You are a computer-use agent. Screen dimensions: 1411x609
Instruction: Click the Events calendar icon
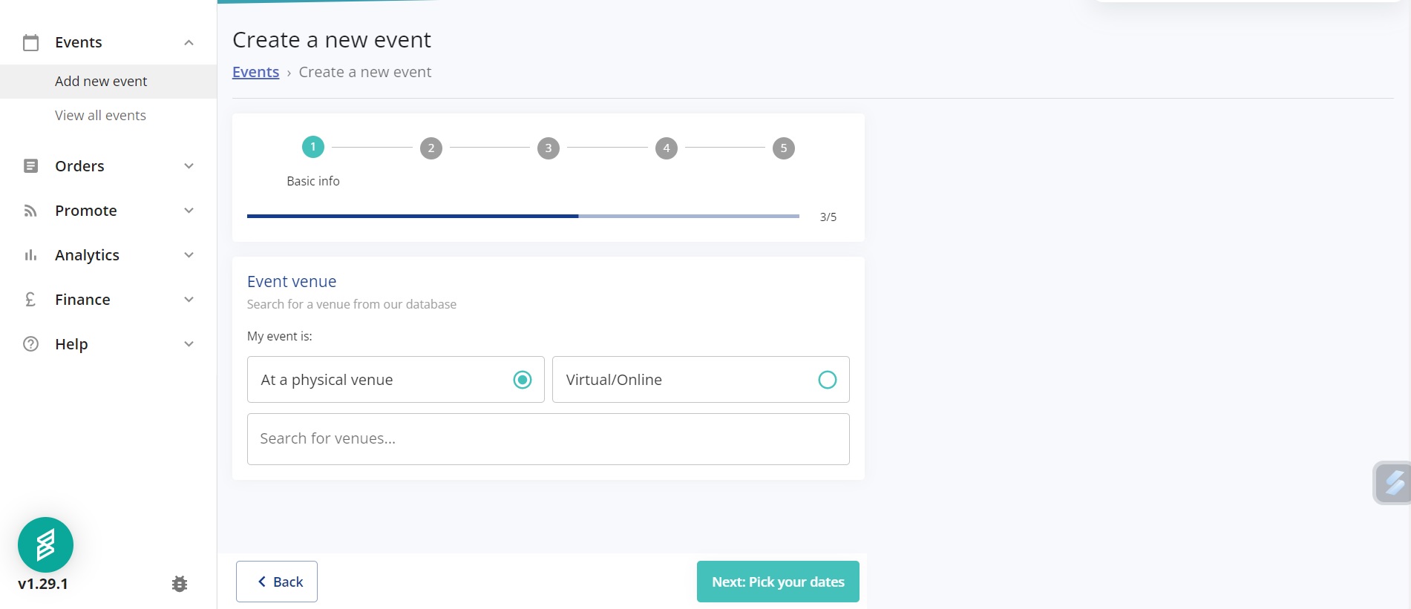coord(30,42)
